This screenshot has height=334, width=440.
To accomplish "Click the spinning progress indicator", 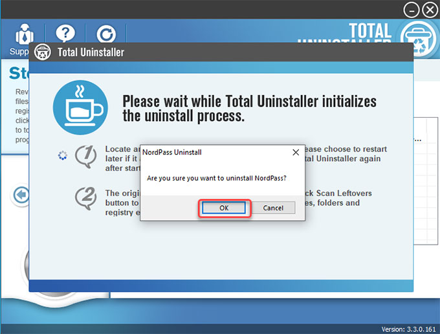I will tap(63, 155).
